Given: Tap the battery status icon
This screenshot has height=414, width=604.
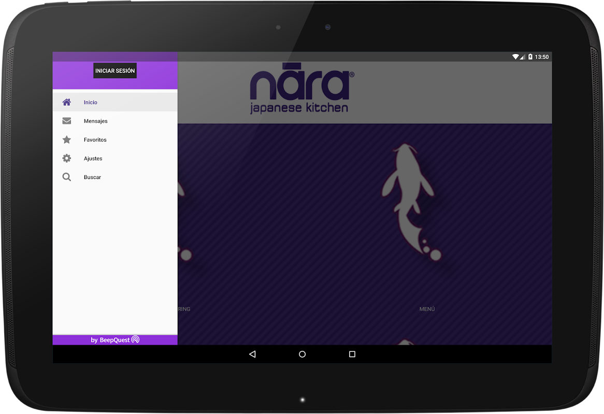Looking at the screenshot, I should point(530,56).
